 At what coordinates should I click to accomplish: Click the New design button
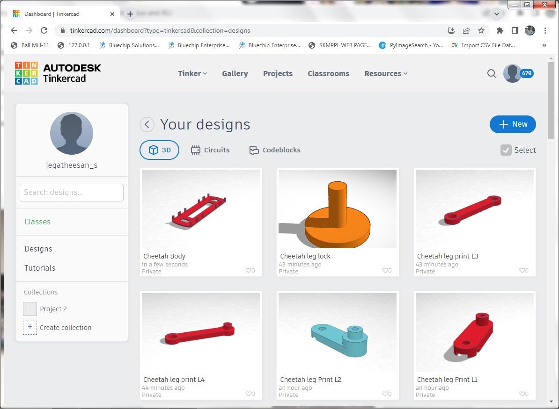click(513, 124)
